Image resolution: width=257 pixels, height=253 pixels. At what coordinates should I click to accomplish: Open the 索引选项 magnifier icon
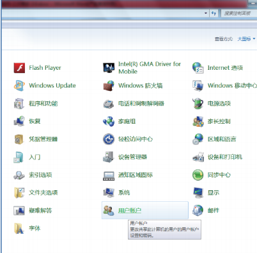(x=19, y=175)
